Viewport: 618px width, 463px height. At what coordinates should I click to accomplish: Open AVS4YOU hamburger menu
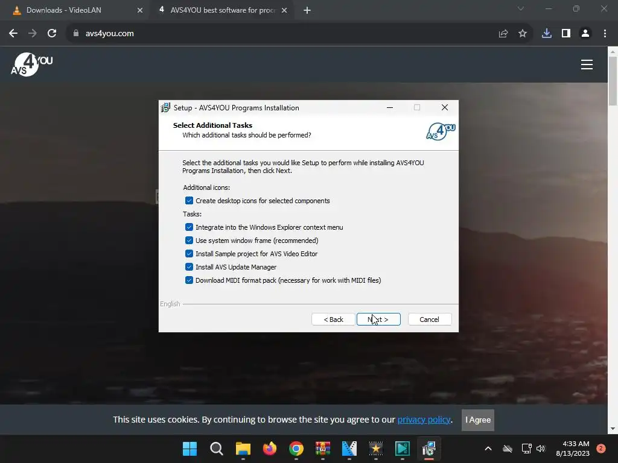click(x=587, y=65)
